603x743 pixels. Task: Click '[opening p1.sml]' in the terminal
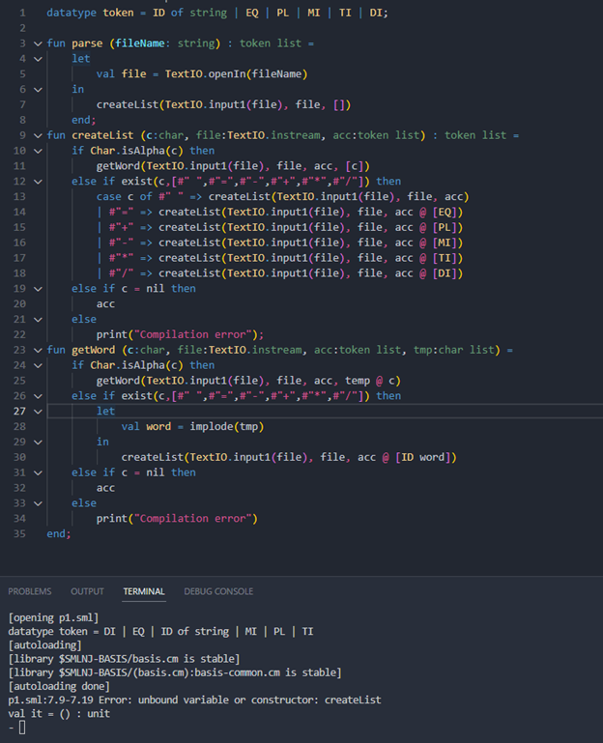53,617
